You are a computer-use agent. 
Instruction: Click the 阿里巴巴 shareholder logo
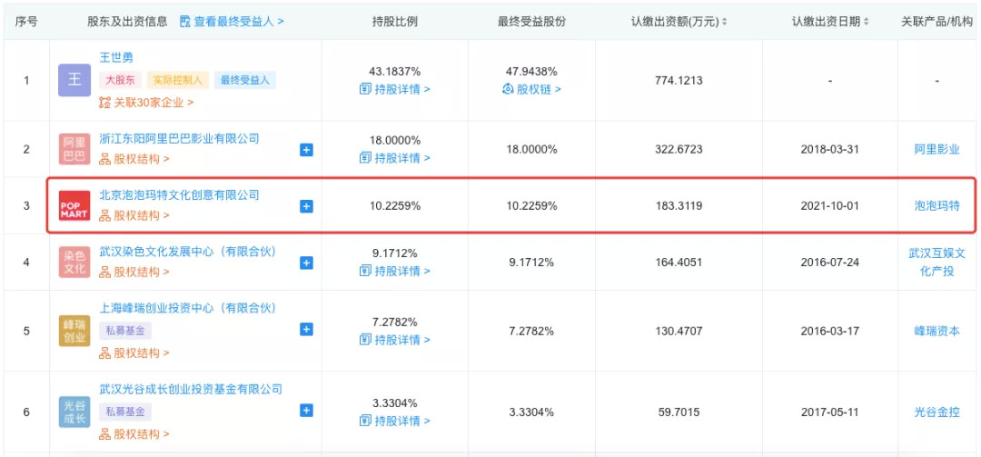(74, 150)
